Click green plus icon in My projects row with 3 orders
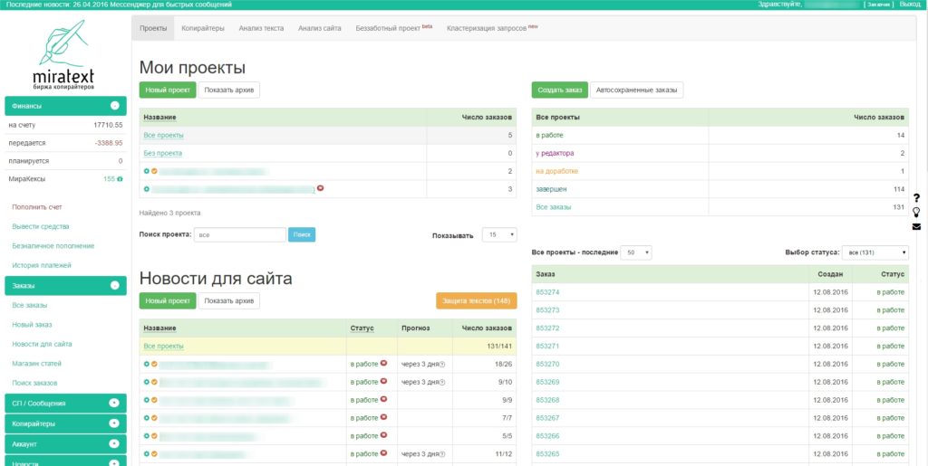Image resolution: width=928 pixels, height=466 pixels. pos(146,189)
